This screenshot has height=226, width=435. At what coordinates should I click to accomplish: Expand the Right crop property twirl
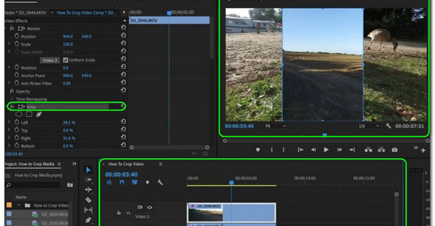9,138
